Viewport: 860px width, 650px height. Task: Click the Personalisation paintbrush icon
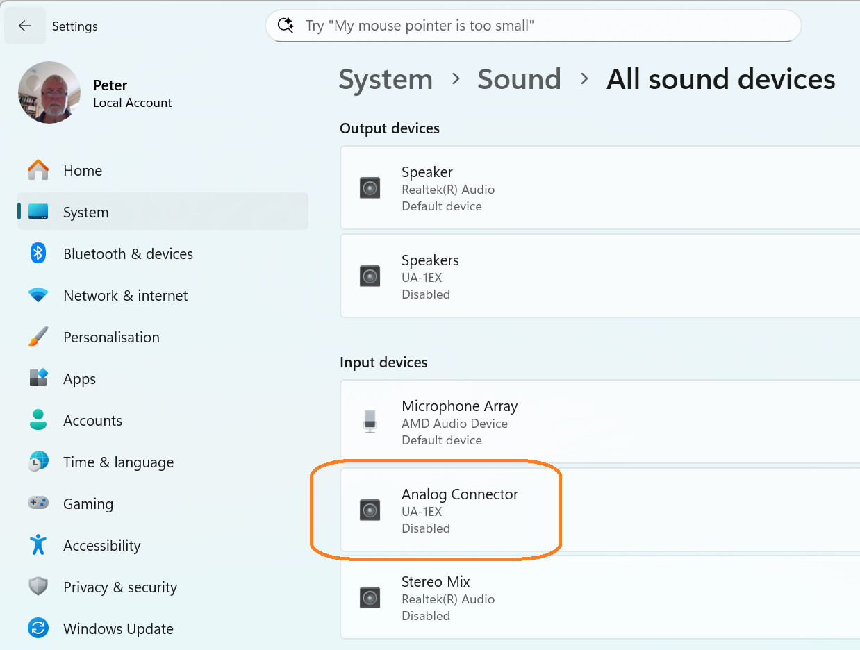click(x=38, y=337)
